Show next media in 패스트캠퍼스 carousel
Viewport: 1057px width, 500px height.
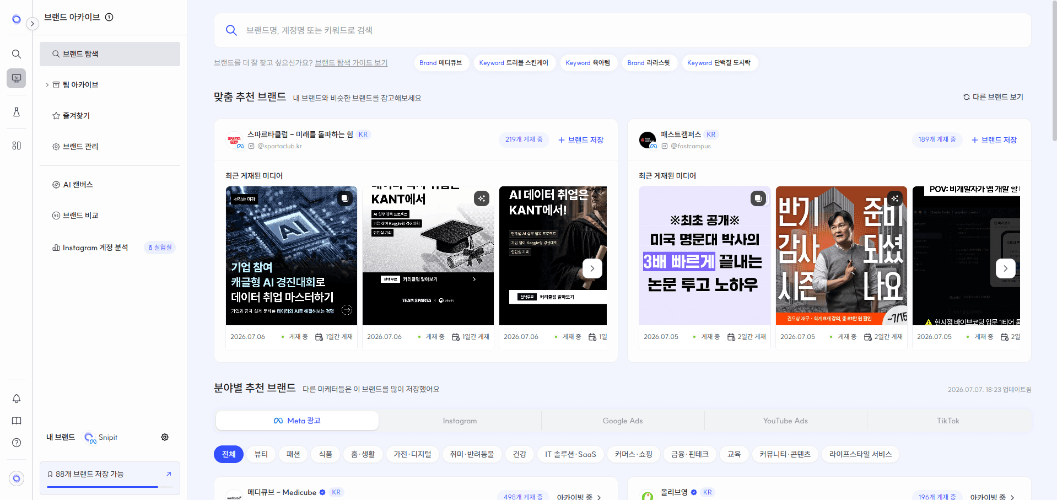pyautogui.click(x=1006, y=268)
